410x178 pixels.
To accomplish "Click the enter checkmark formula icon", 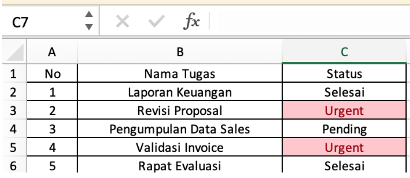I will [x=157, y=20].
